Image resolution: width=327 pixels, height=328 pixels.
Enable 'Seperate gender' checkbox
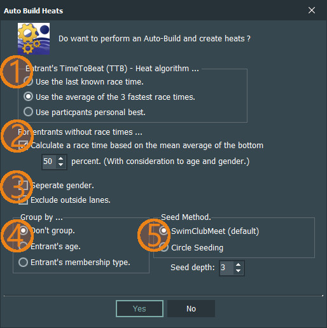pyautogui.click(x=23, y=186)
